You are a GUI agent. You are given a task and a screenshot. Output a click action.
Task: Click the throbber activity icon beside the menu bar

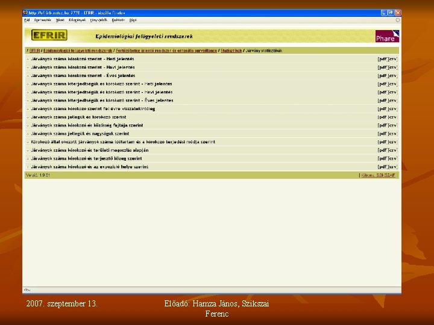pyautogui.click(x=397, y=20)
